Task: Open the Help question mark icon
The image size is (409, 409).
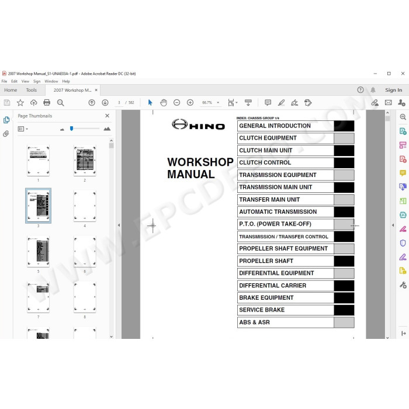Action: (x=361, y=90)
